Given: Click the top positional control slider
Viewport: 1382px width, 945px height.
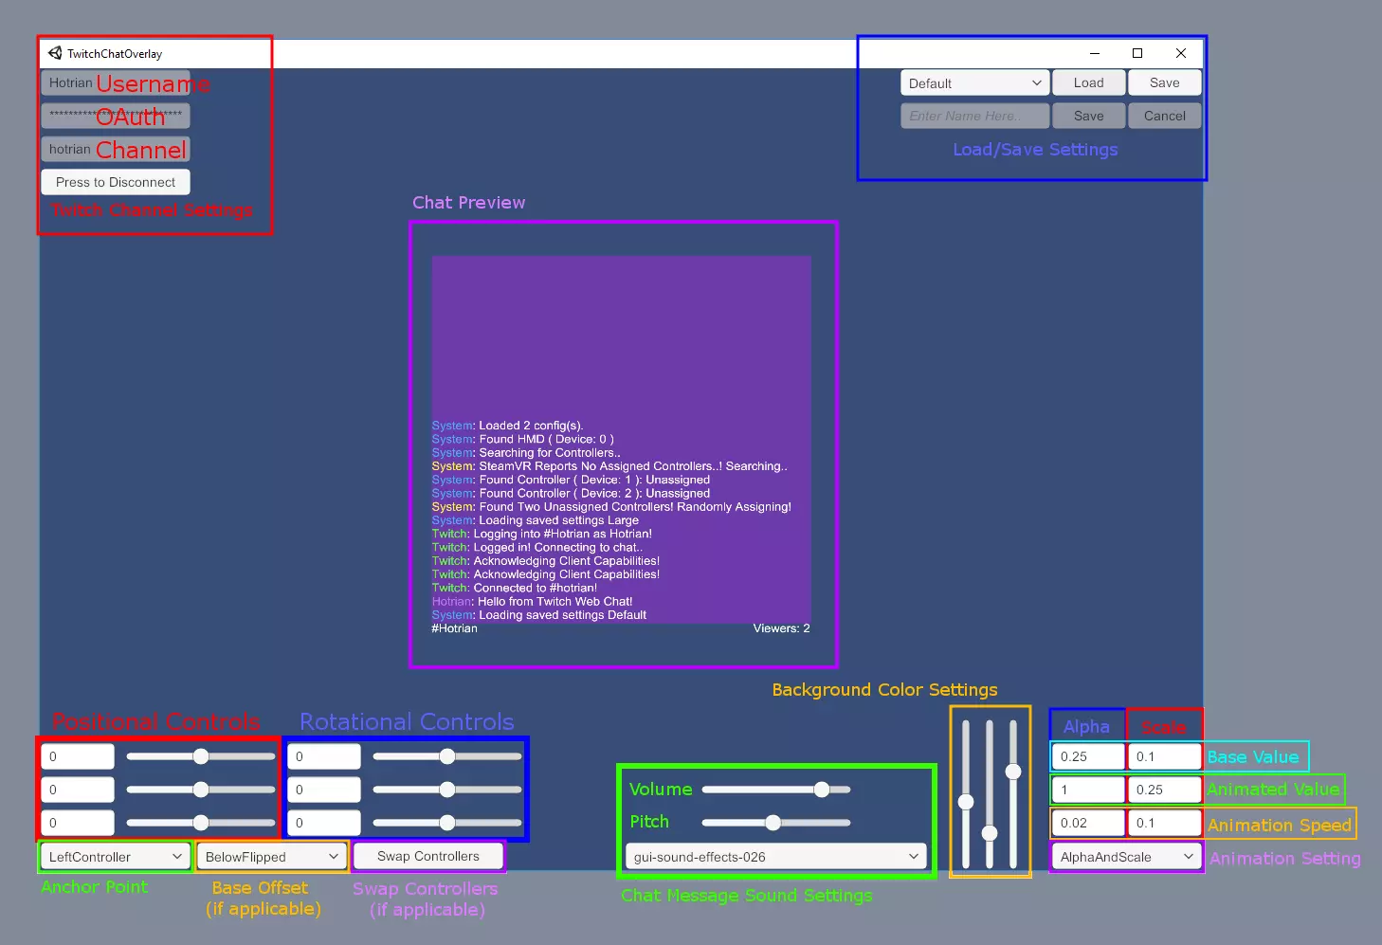Looking at the screenshot, I should (x=201, y=756).
